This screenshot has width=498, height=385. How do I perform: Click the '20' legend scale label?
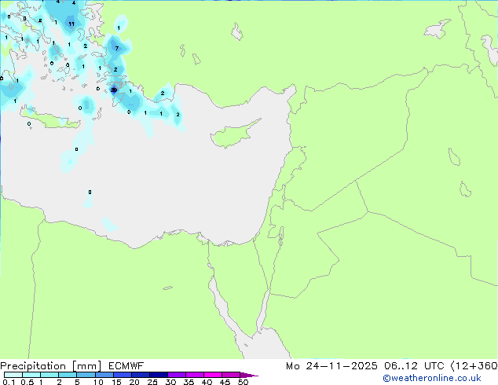point(134,382)
